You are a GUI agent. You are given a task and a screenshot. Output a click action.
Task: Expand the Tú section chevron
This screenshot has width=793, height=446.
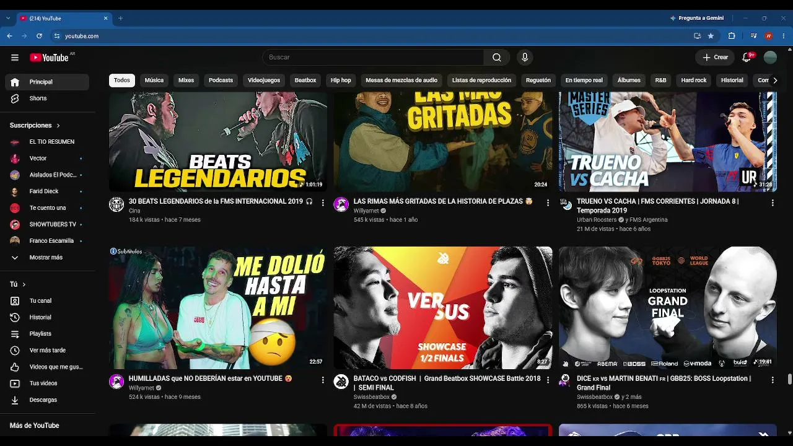pyautogui.click(x=24, y=284)
